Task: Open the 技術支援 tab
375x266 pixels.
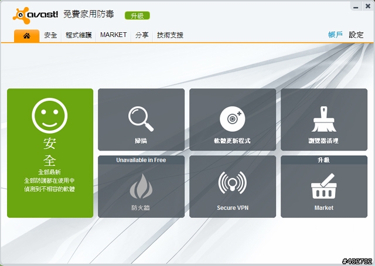Action: [170, 35]
